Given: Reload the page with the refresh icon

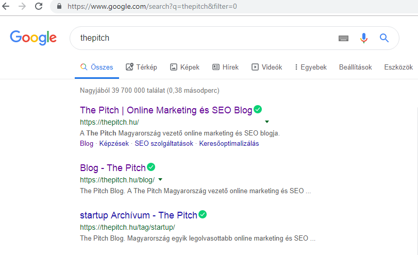Looking at the screenshot, I should click(39, 6).
